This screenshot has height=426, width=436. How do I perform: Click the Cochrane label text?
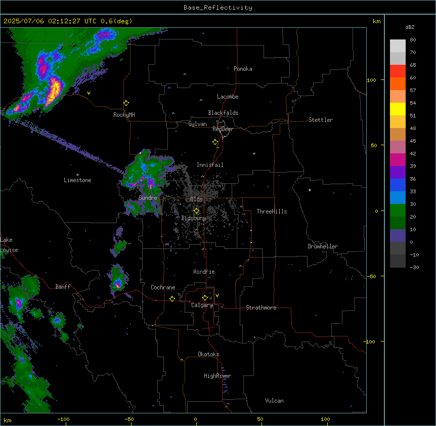coord(163,287)
